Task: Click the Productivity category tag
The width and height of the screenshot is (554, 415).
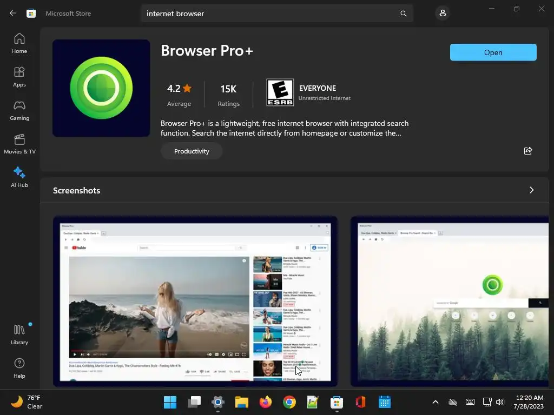Action: click(x=192, y=151)
